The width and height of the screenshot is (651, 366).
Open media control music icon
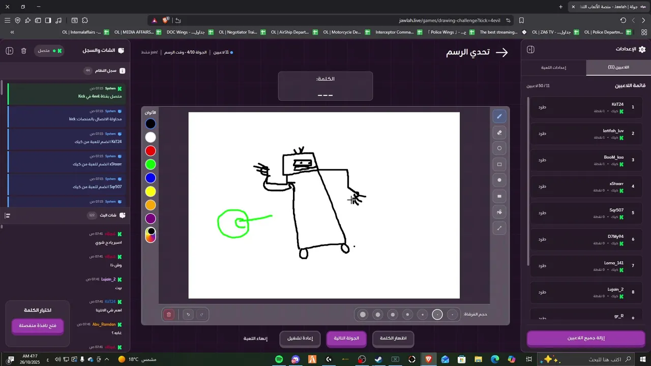[58, 20]
